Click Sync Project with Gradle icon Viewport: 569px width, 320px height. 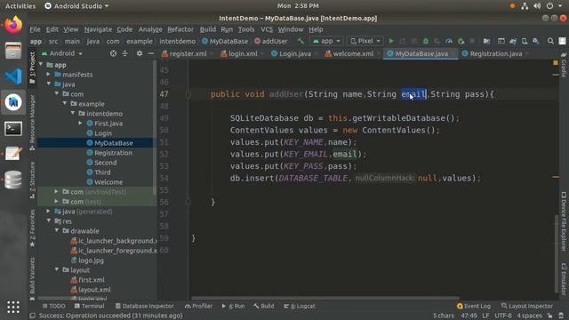click(513, 41)
